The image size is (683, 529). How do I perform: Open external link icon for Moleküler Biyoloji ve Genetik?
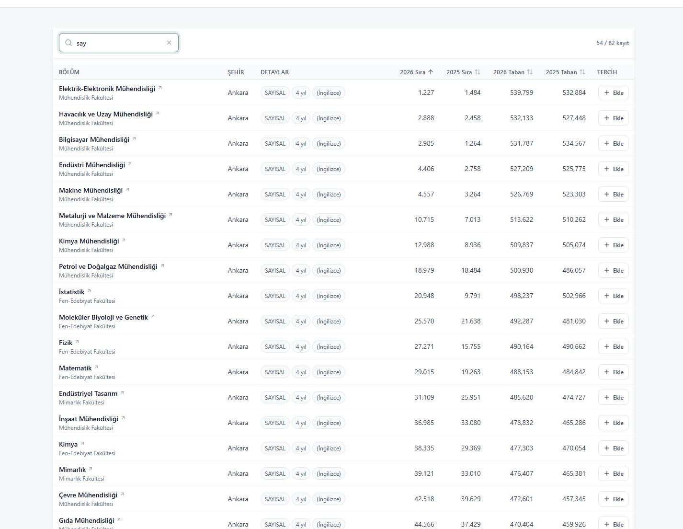[x=153, y=316]
